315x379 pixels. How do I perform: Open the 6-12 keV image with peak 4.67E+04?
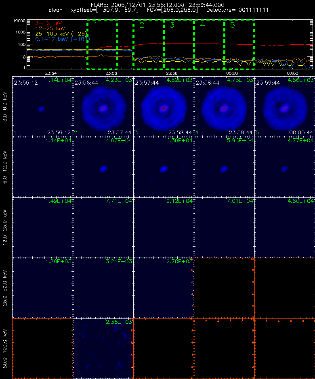[103, 167]
